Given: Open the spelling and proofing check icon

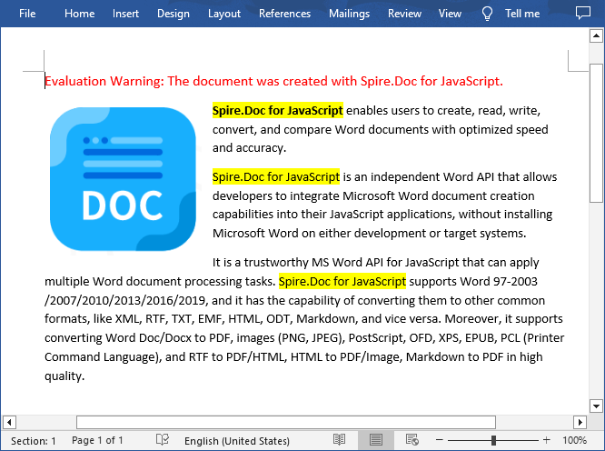Looking at the screenshot, I should (x=163, y=440).
